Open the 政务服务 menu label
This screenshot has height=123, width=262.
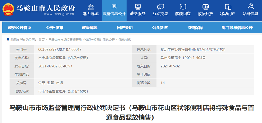coord(138,14)
